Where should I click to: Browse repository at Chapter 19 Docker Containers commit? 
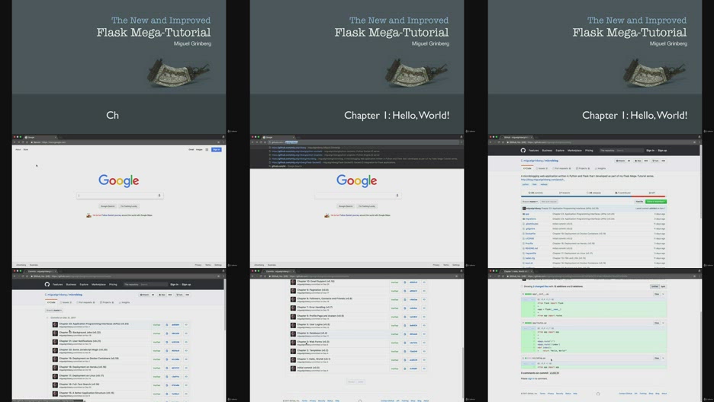[x=186, y=359]
